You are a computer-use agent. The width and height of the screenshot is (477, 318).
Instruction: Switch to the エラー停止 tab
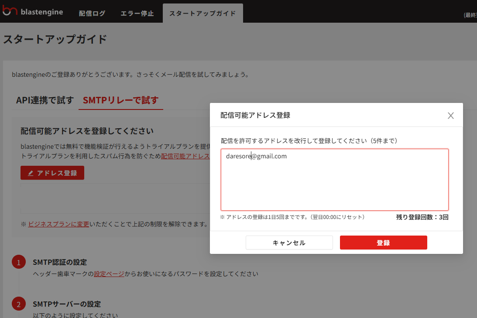click(x=137, y=13)
